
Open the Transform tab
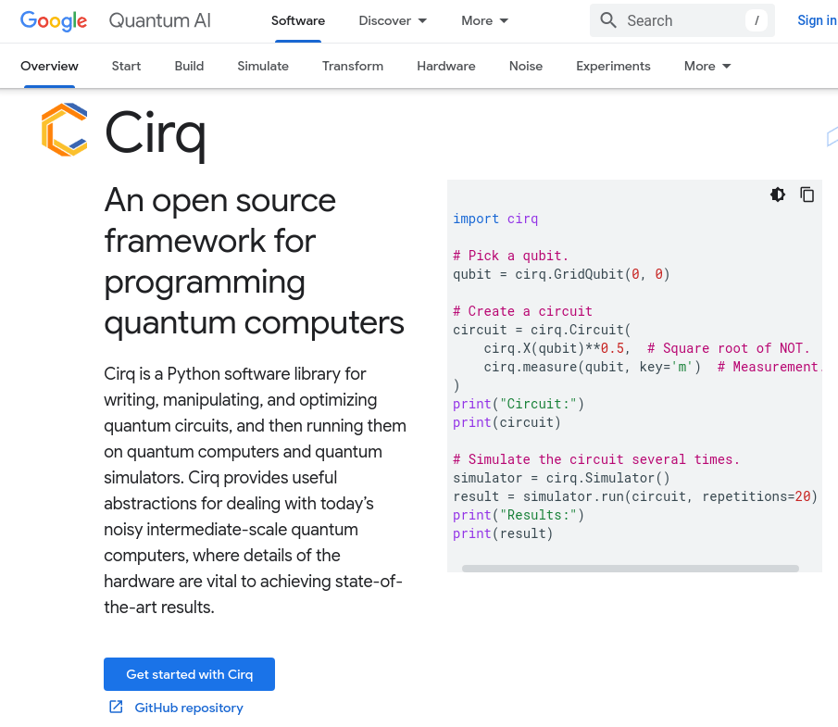(353, 66)
